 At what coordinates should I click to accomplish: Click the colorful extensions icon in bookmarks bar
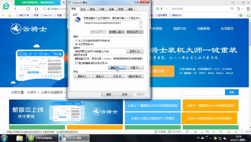(241, 15)
